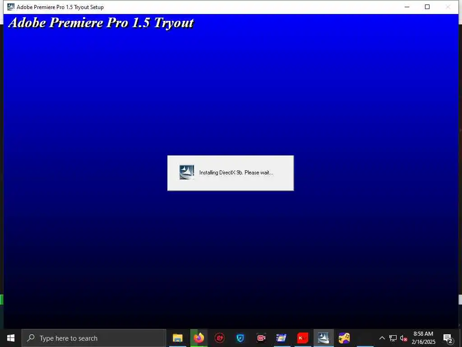The image size is (462, 347).
Task: Open the Windows Start menu
Action: tap(11, 338)
